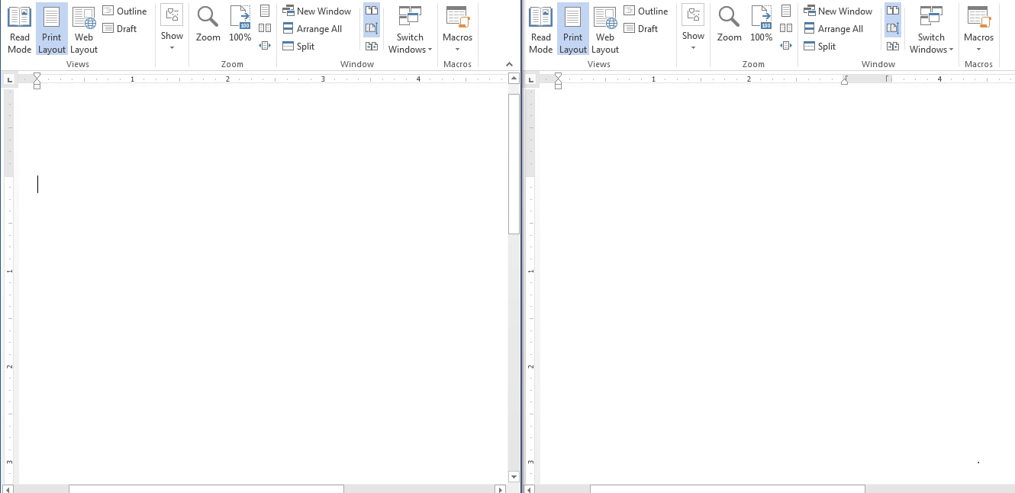
Task: Open Read Mode in the right window
Action: (541, 30)
